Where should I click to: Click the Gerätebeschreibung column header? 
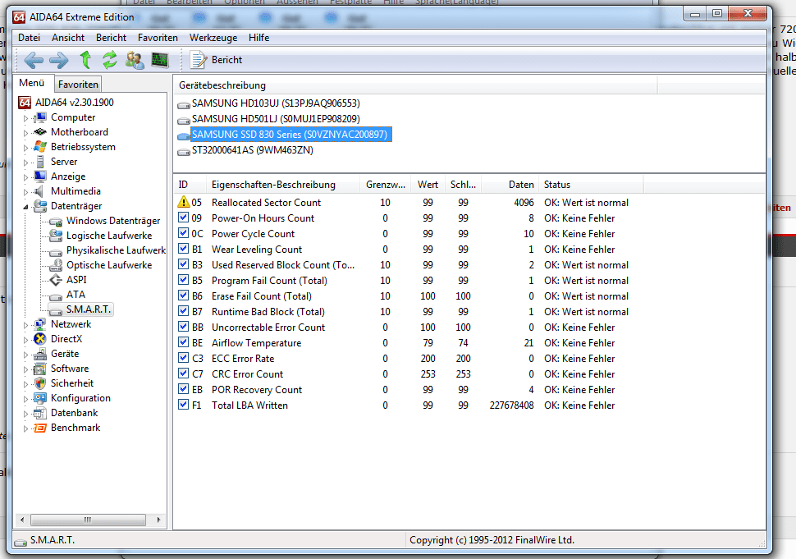(415, 85)
